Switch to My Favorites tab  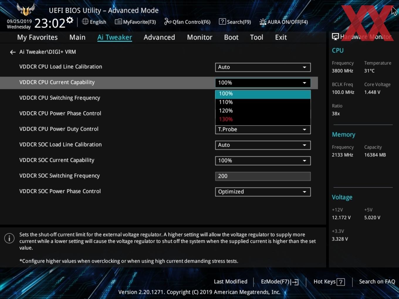pos(37,37)
